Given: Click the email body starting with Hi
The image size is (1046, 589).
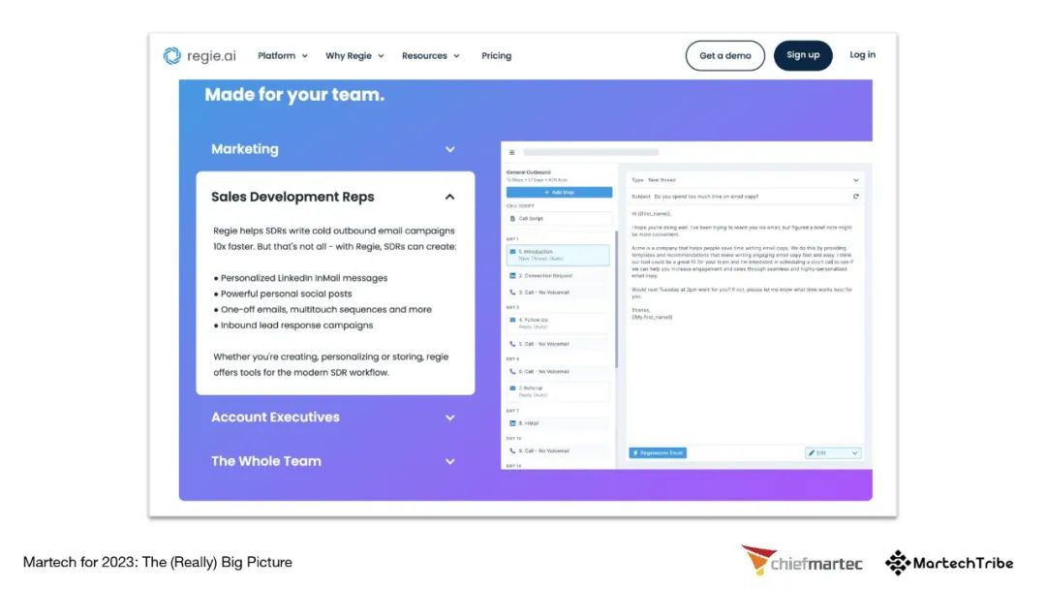Looking at the screenshot, I should pos(743,265).
